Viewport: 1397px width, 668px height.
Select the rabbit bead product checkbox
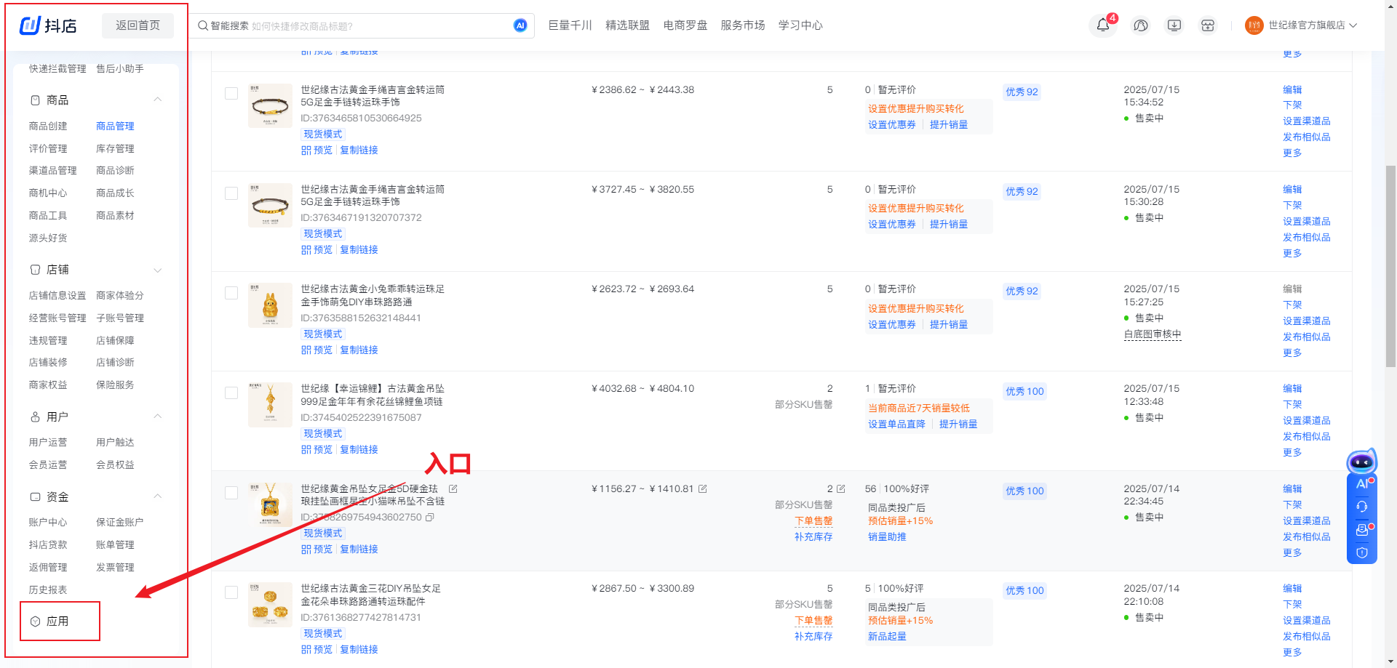coord(231,293)
